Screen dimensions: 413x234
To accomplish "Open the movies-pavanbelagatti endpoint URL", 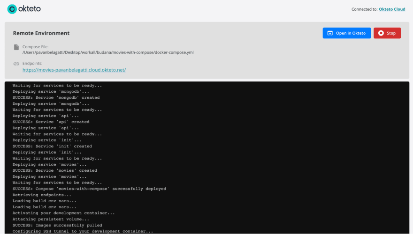I will [74, 70].
